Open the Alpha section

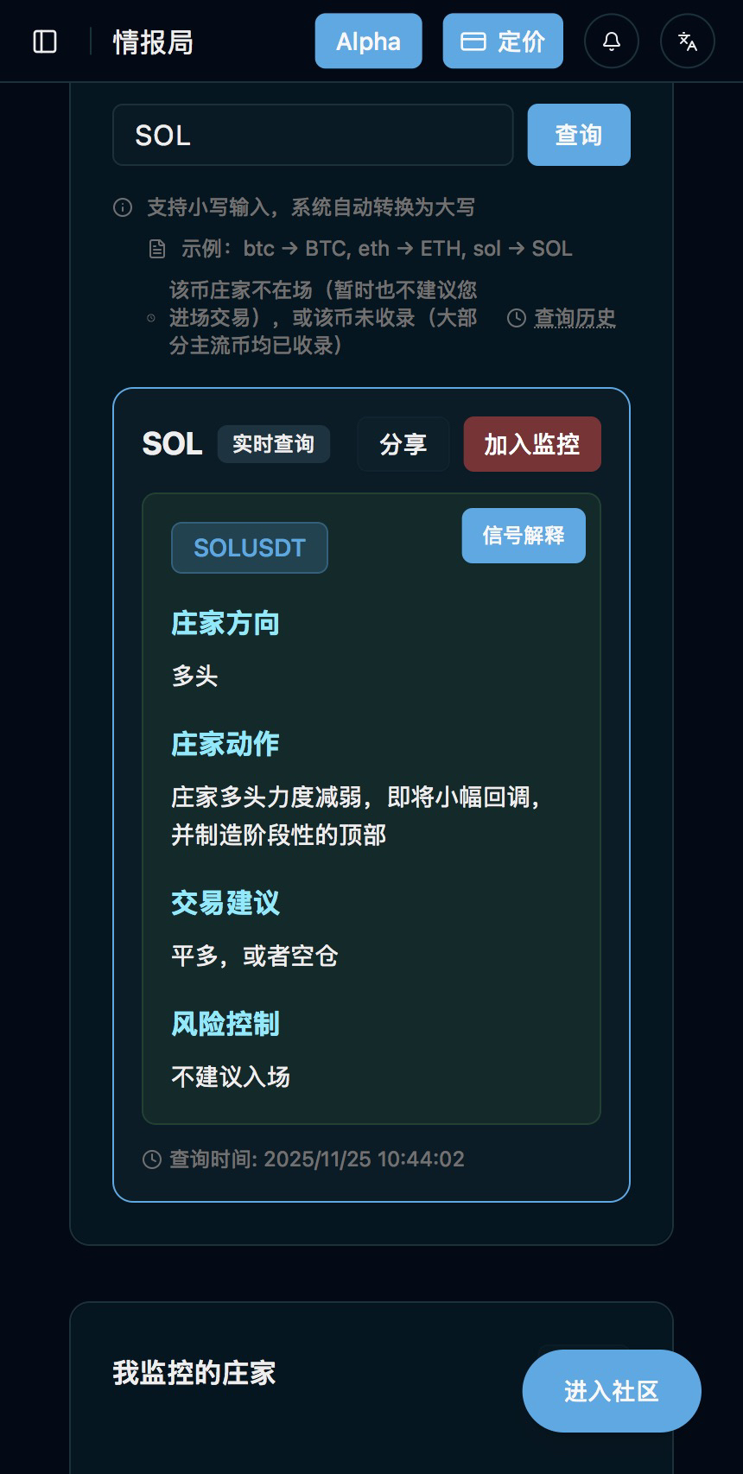[368, 41]
